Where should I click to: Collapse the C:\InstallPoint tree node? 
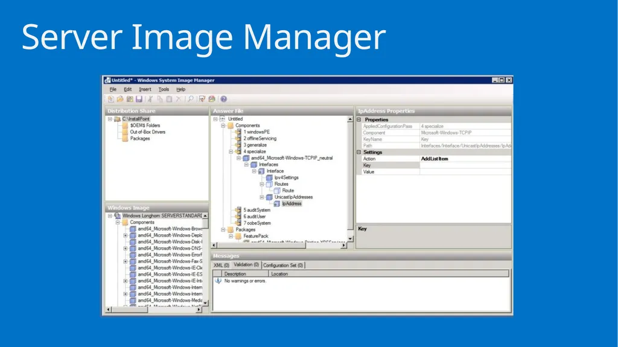click(110, 119)
